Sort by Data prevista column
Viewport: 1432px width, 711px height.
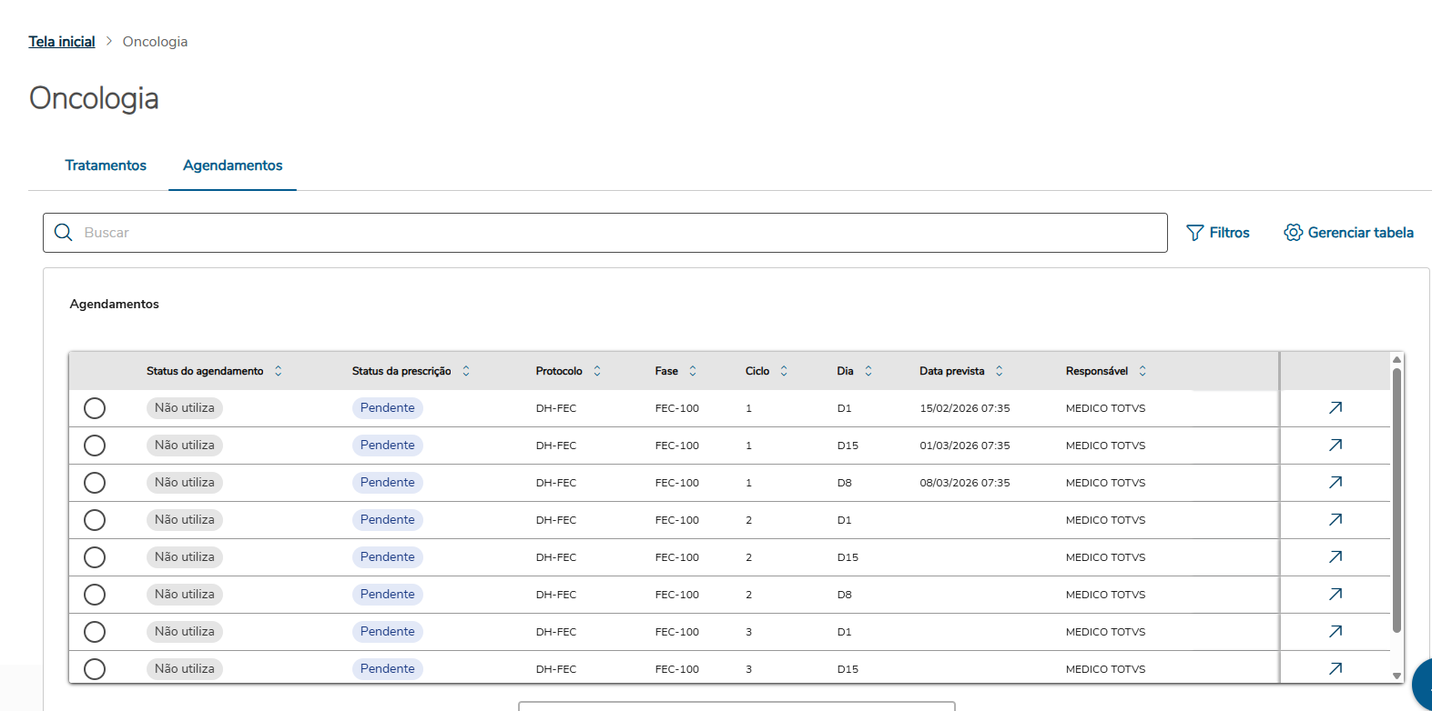click(999, 371)
